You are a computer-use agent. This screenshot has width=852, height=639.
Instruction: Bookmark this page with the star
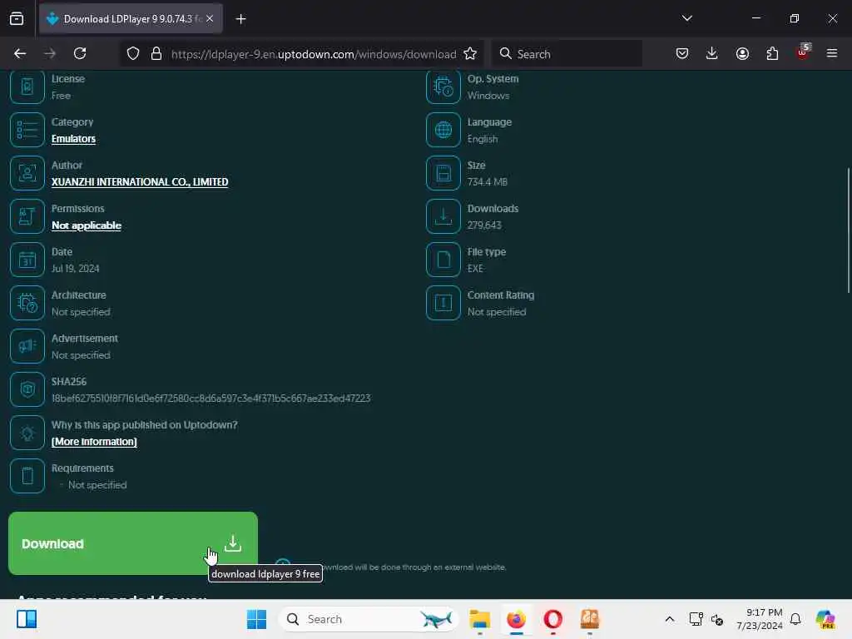tap(470, 53)
